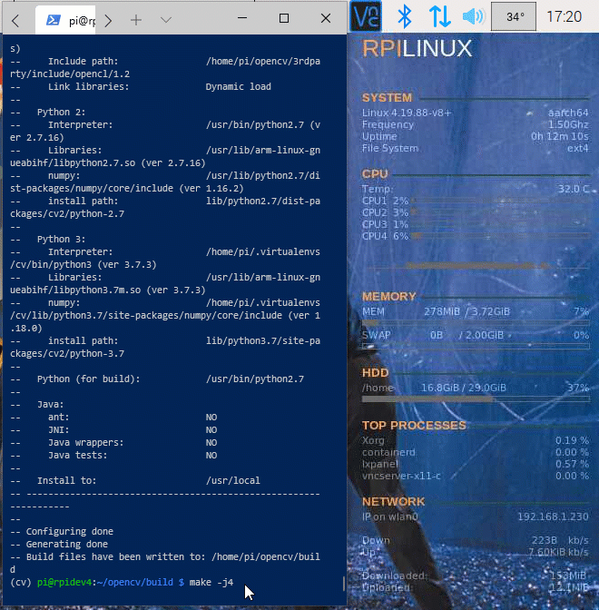Click the '-- Configuring done' line
This screenshot has height=610, width=599.
62,531
